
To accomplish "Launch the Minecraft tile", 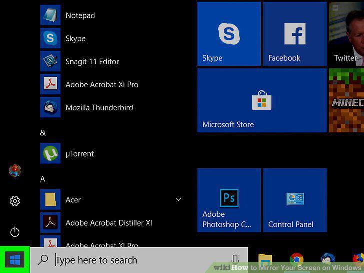I will pos(347,100).
